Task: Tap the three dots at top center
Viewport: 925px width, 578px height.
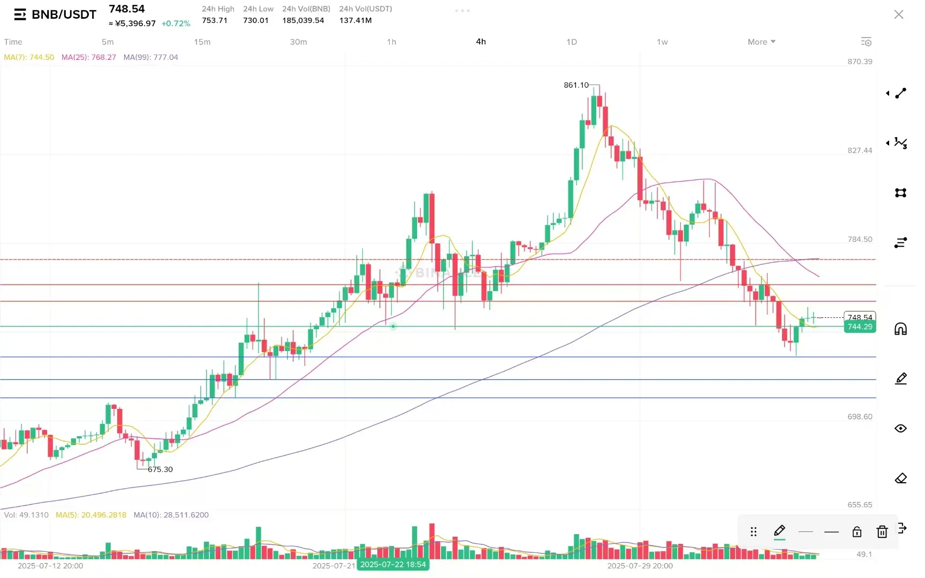Action: click(462, 11)
